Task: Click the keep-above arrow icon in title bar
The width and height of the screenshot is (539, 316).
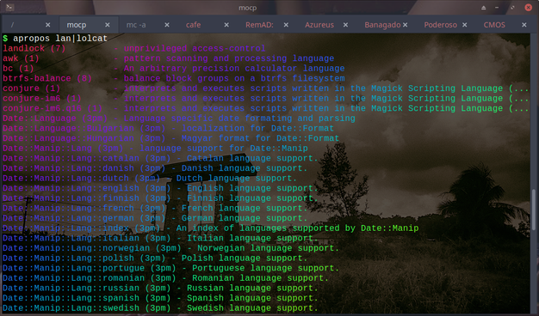Action: point(483,8)
